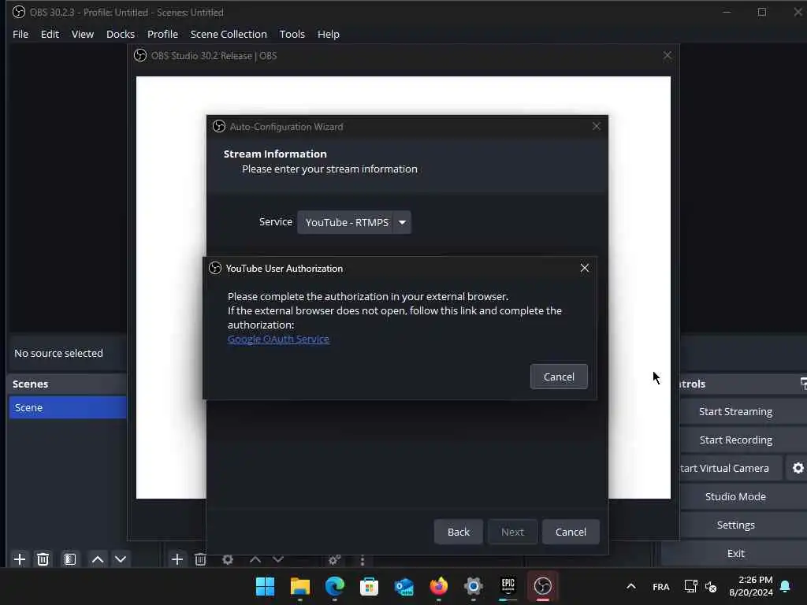Open the View menu
Image resolution: width=807 pixels, height=605 pixels.
[x=82, y=34]
